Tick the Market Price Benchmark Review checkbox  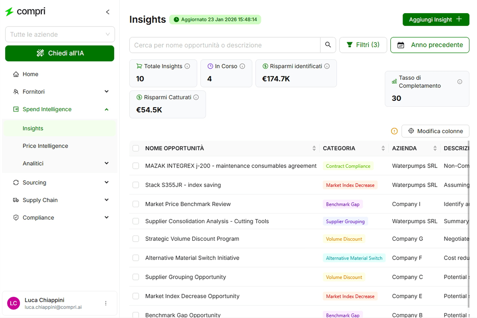[136, 204]
